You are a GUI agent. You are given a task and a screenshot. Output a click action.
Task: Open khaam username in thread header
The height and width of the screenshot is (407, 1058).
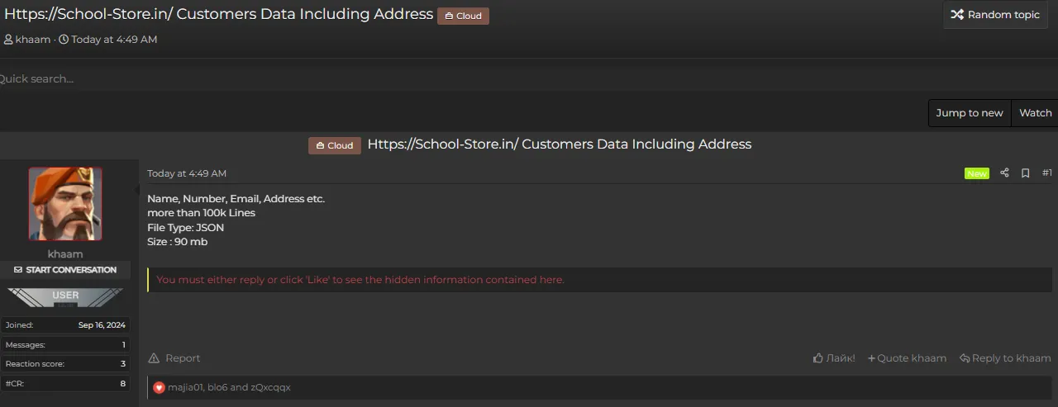(32, 40)
